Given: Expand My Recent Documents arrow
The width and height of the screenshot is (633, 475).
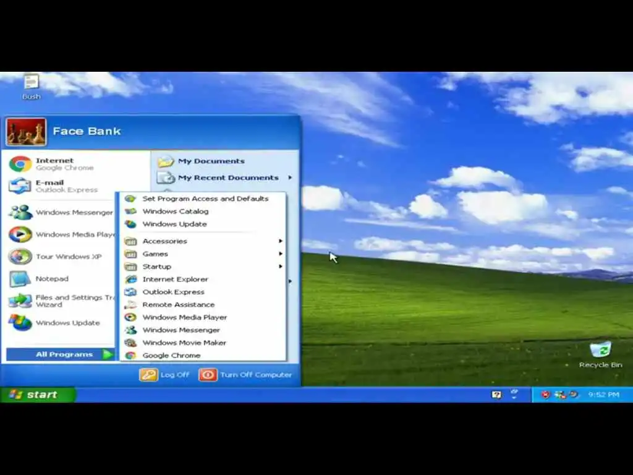Looking at the screenshot, I should [x=291, y=178].
